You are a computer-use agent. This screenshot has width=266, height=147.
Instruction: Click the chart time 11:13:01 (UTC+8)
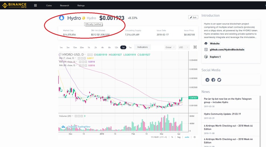pyautogui.click(x=159, y=137)
